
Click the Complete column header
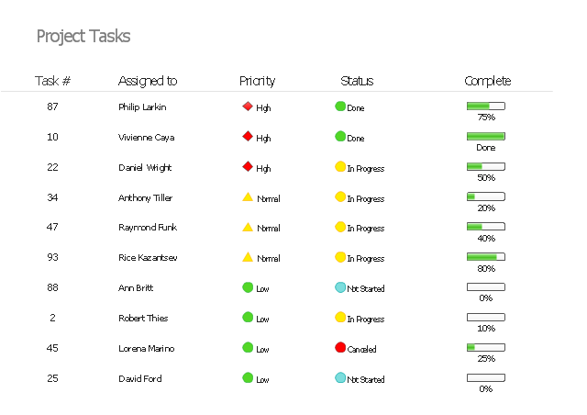[x=488, y=81]
